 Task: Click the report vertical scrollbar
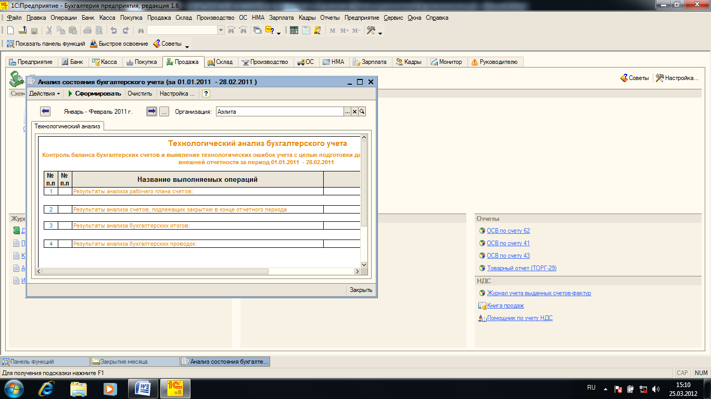(x=364, y=201)
